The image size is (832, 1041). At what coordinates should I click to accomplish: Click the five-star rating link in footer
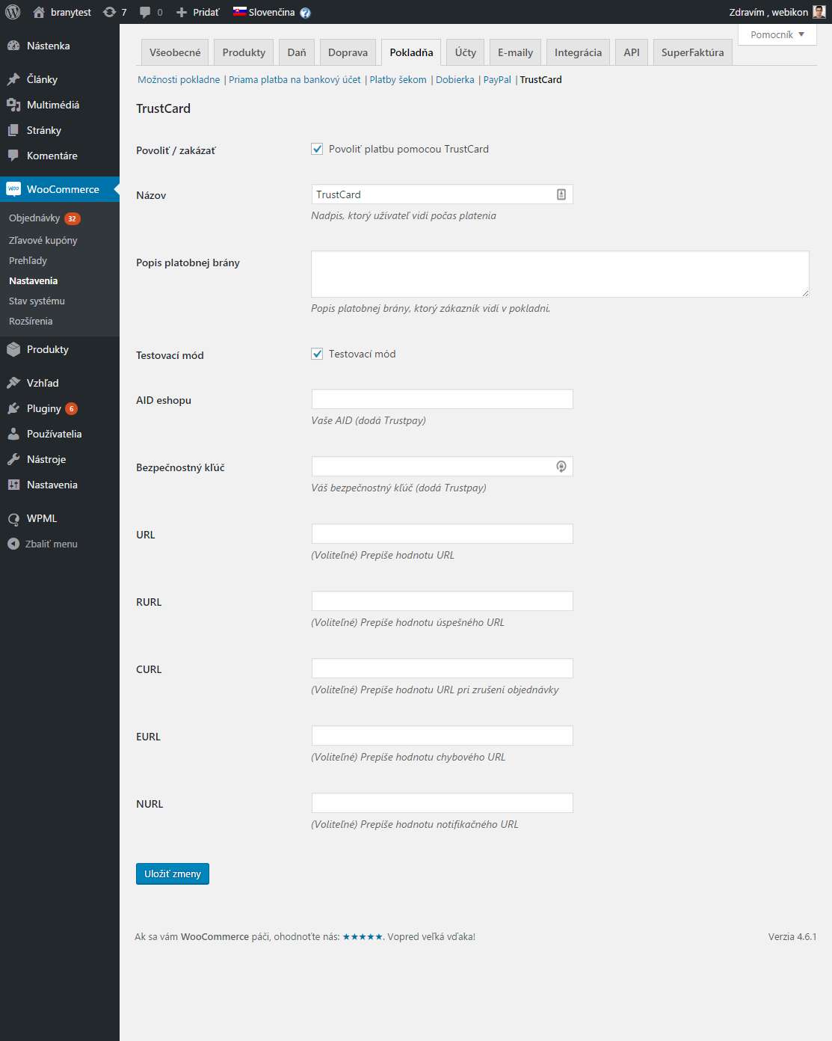coord(363,936)
